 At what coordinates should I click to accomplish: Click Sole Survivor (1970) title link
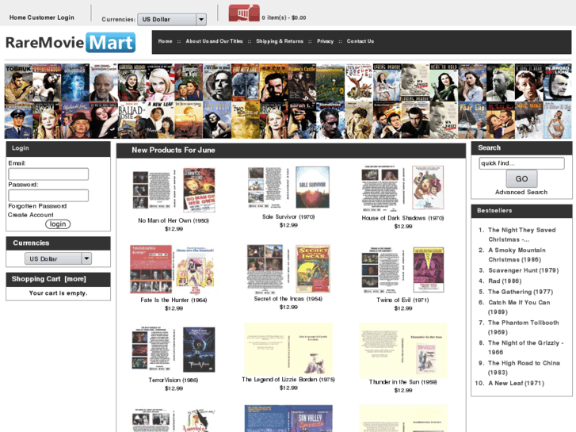pos(288,217)
